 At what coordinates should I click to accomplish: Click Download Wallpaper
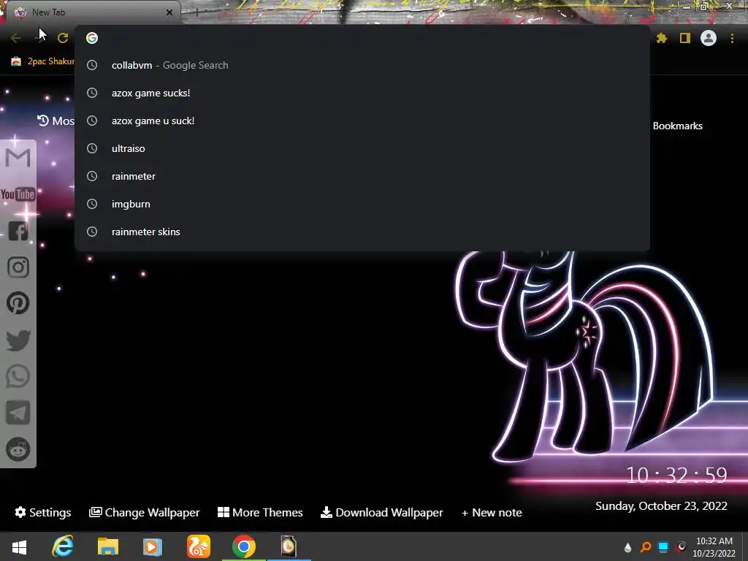pos(381,512)
